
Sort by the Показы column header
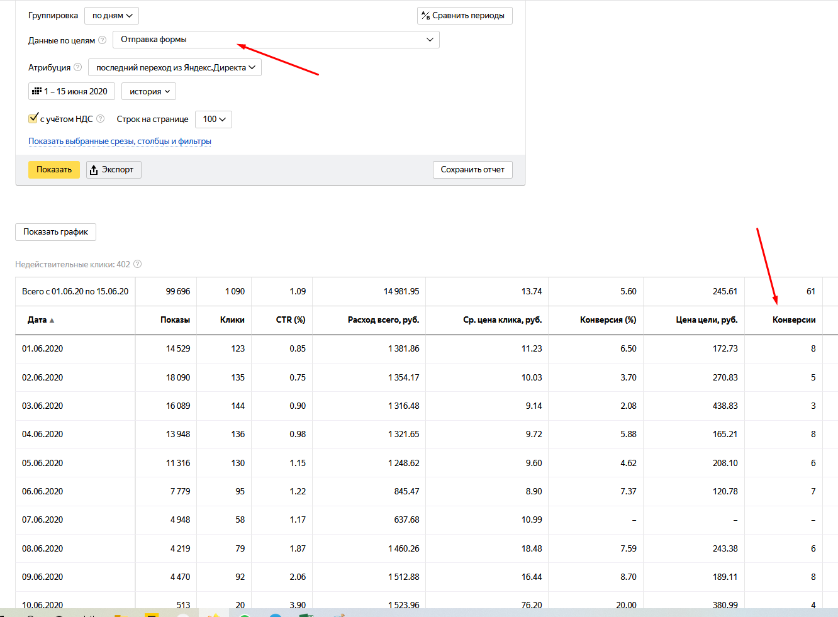(x=175, y=320)
